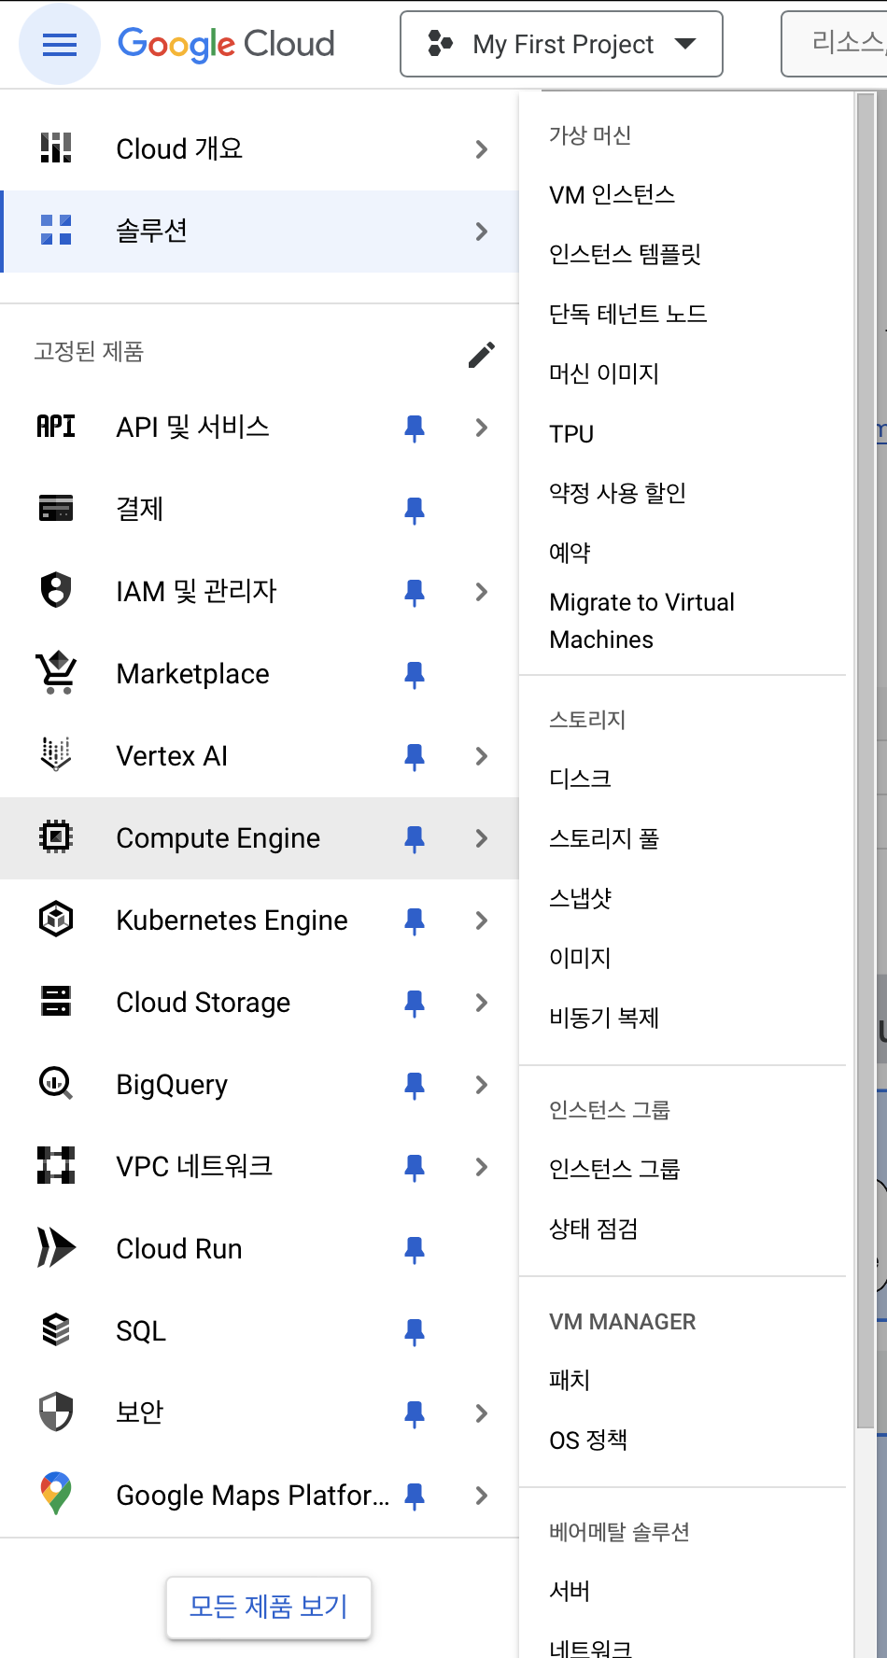Click the SQL stacked layers icon
The width and height of the screenshot is (887, 1658).
coord(56,1329)
